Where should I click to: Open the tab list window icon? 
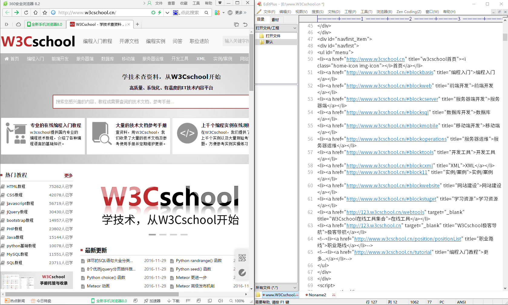click(x=236, y=25)
